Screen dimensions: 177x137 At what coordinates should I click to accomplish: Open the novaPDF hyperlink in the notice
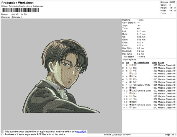(81, 132)
